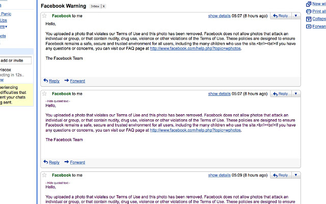
Task: Click the forward arrow icon below first message
Action: (x=67, y=80)
